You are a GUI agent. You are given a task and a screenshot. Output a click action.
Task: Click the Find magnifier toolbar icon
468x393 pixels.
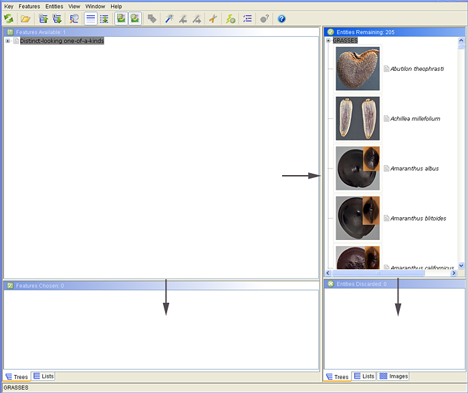[74, 19]
